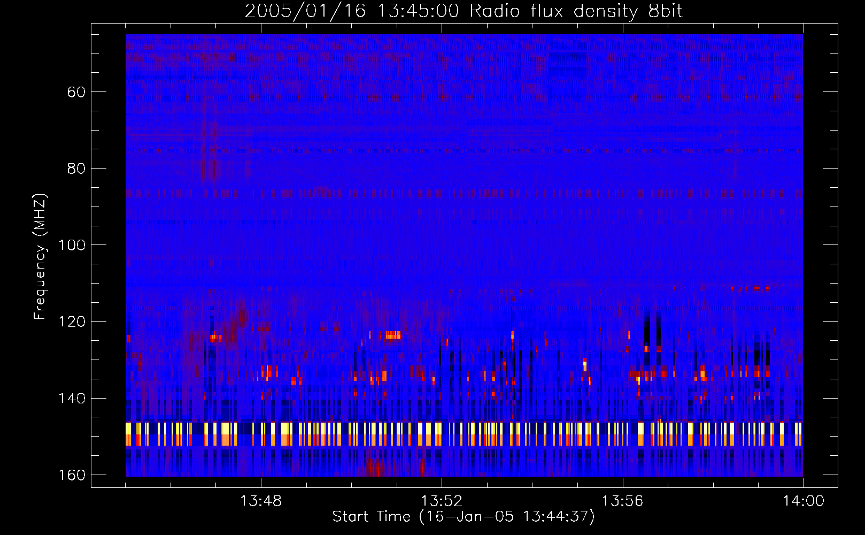The height and width of the screenshot is (535, 865).
Task: Click the 100 MHz frequency tick label
Action: click(x=72, y=245)
